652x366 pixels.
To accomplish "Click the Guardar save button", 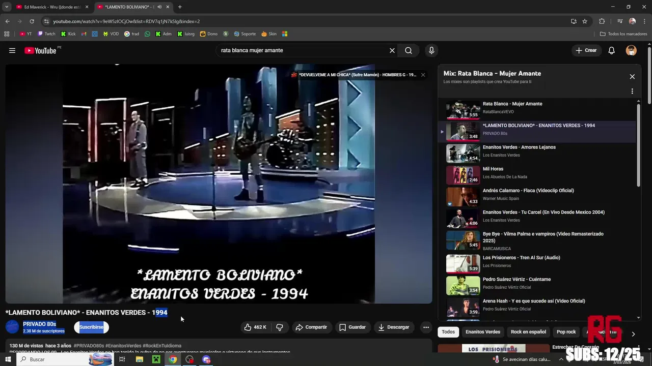I will click(x=352, y=327).
